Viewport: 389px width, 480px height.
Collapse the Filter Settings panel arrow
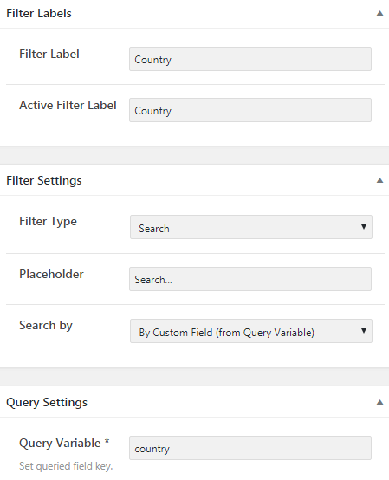(x=379, y=180)
